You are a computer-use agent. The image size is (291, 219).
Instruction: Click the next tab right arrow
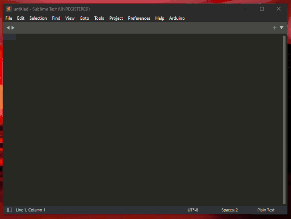coord(13,28)
